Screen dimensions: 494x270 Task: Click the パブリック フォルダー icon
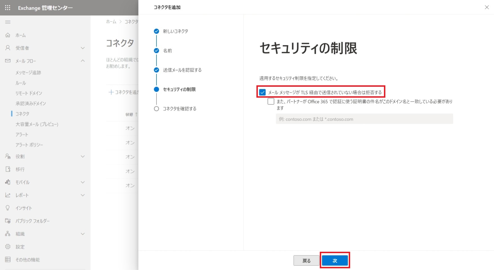[8, 221]
